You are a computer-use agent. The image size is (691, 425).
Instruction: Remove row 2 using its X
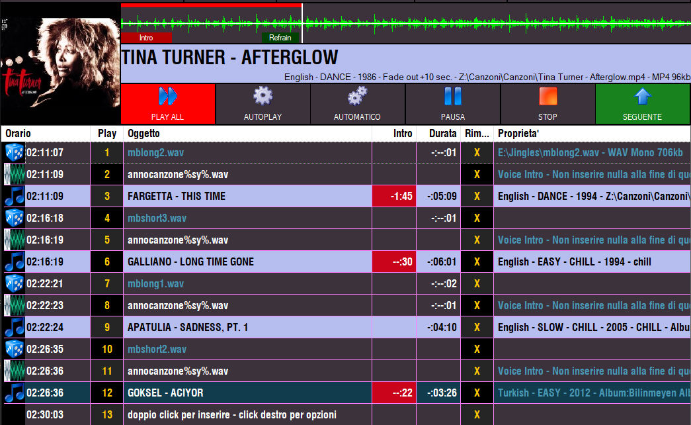tap(477, 174)
